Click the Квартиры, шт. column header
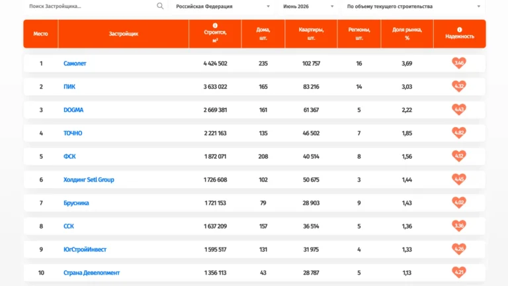This screenshot has width=508, height=286. [311, 34]
